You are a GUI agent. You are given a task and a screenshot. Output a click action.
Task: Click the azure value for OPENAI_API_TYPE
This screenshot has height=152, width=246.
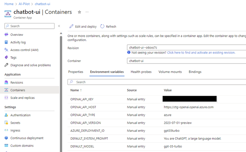167,115
